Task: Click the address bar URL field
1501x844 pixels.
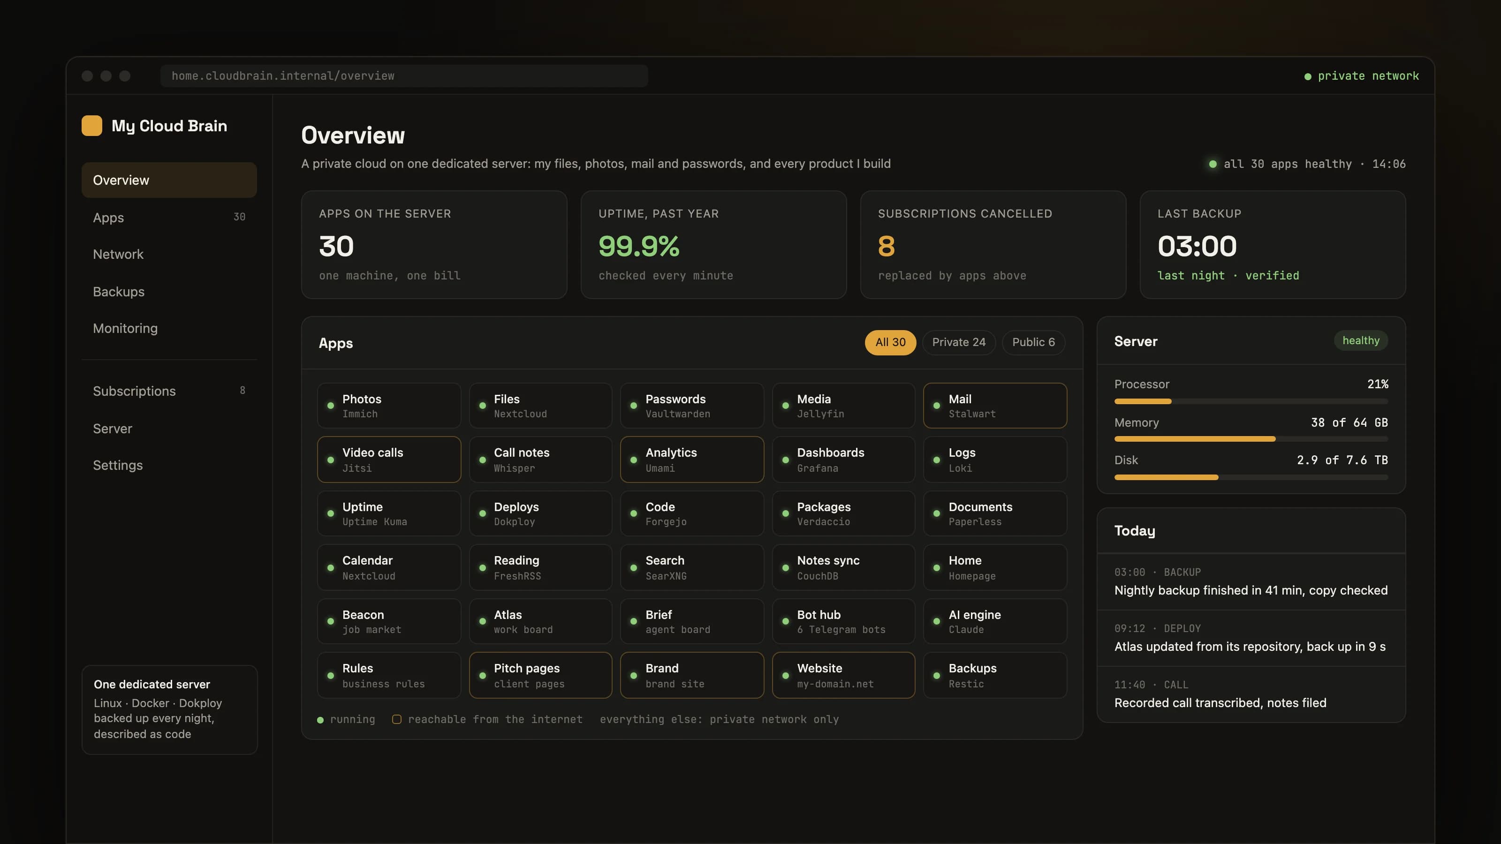Action: point(404,75)
